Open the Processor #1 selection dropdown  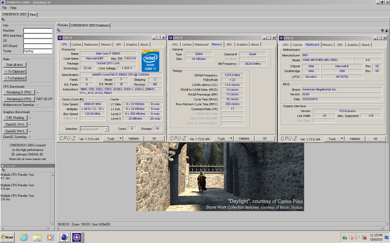[x=107, y=129]
